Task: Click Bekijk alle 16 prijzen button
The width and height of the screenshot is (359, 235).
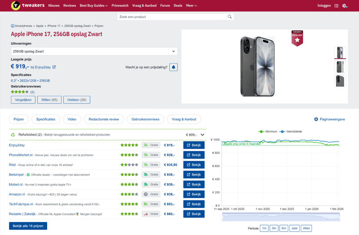Action: [28, 226]
